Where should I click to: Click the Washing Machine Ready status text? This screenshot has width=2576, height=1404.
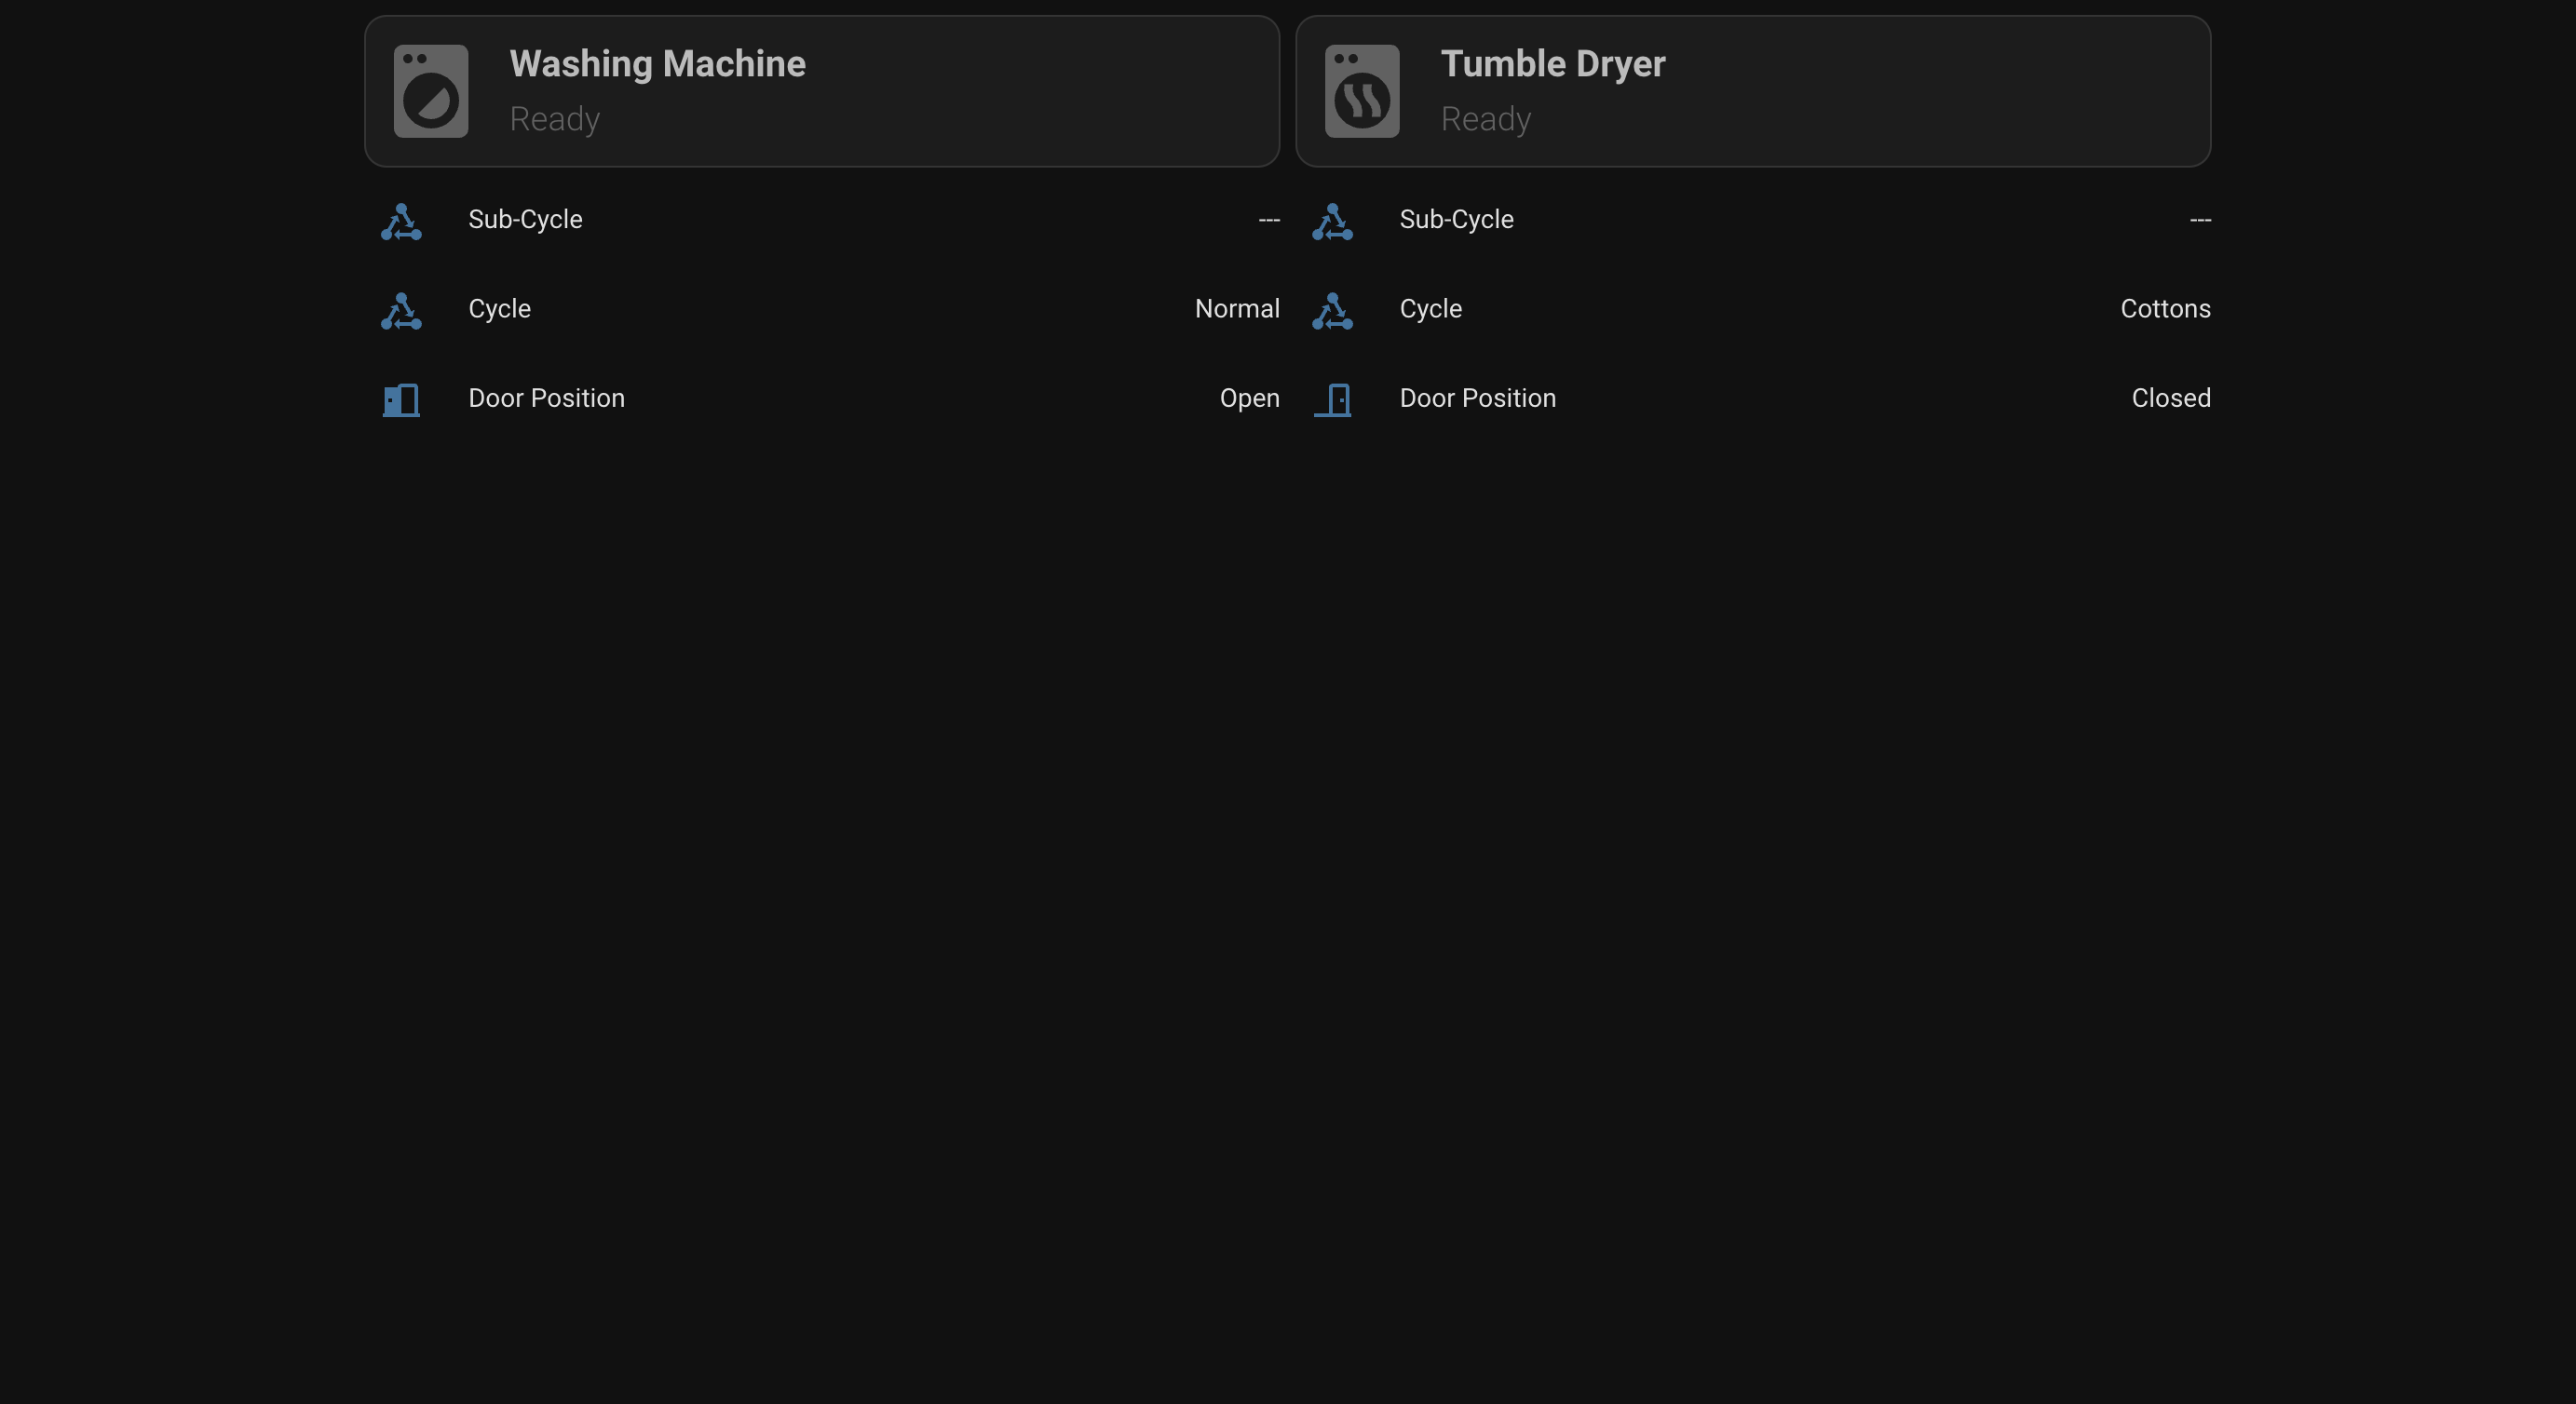point(554,119)
